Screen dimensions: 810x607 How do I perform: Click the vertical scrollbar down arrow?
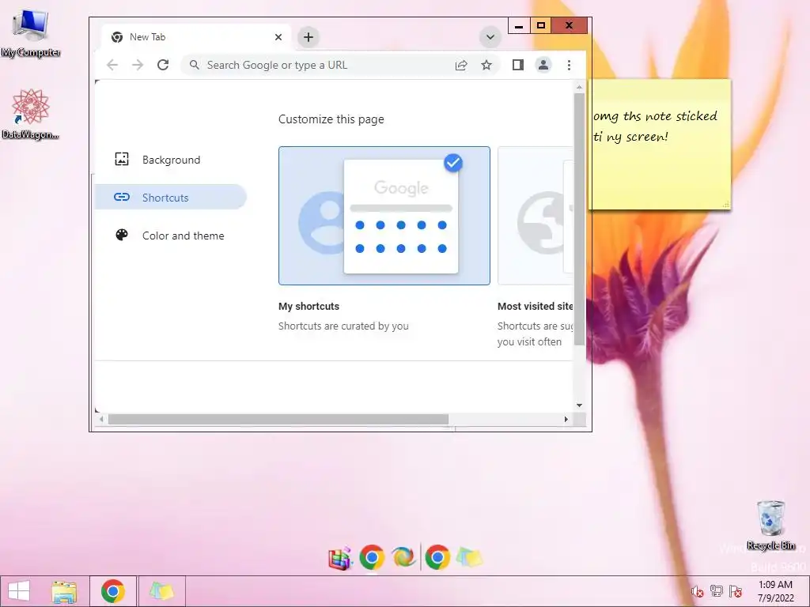click(x=579, y=405)
